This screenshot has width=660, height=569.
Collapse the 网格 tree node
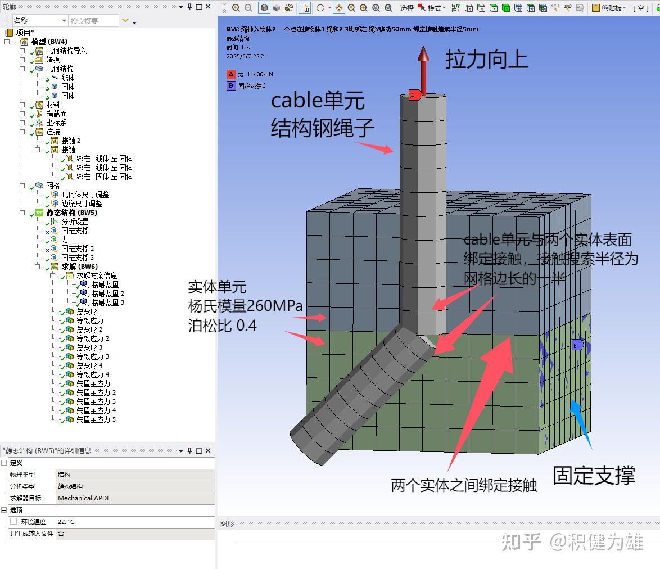pos(22,186)
